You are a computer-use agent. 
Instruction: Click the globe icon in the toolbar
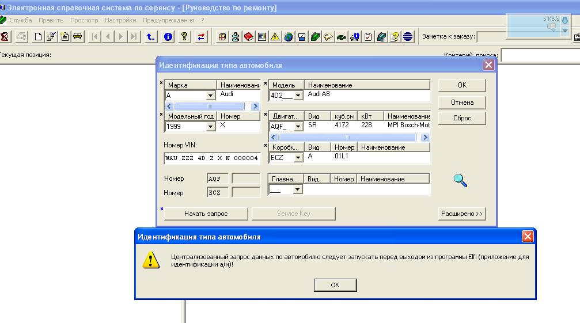point(288,37)
